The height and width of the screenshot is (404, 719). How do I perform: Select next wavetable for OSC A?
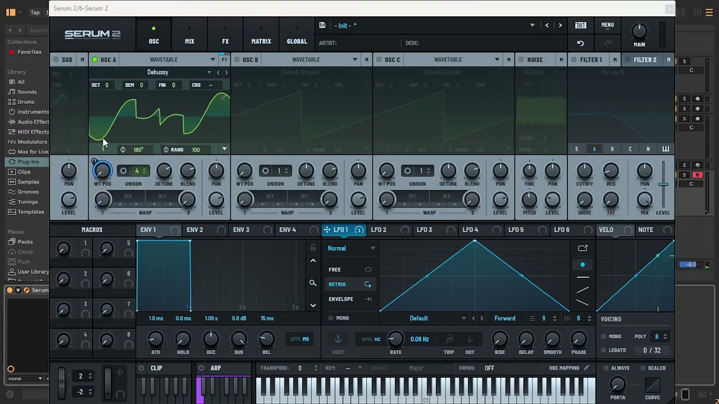click(226, 72)
